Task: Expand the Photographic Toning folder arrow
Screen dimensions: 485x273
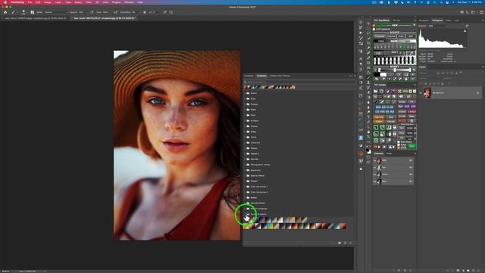Action: (245, 165)
